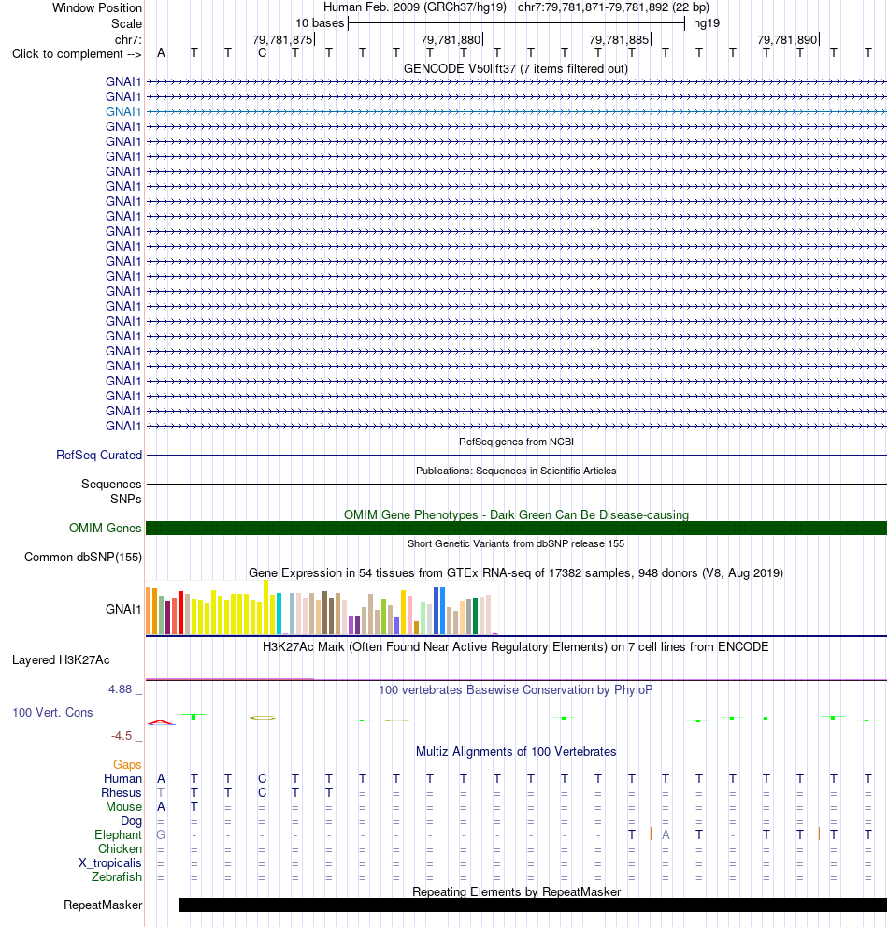Open 'Short Genetic Variants from dbSNP' title
This screenshot has width=888, height=927.
point(516,543)
